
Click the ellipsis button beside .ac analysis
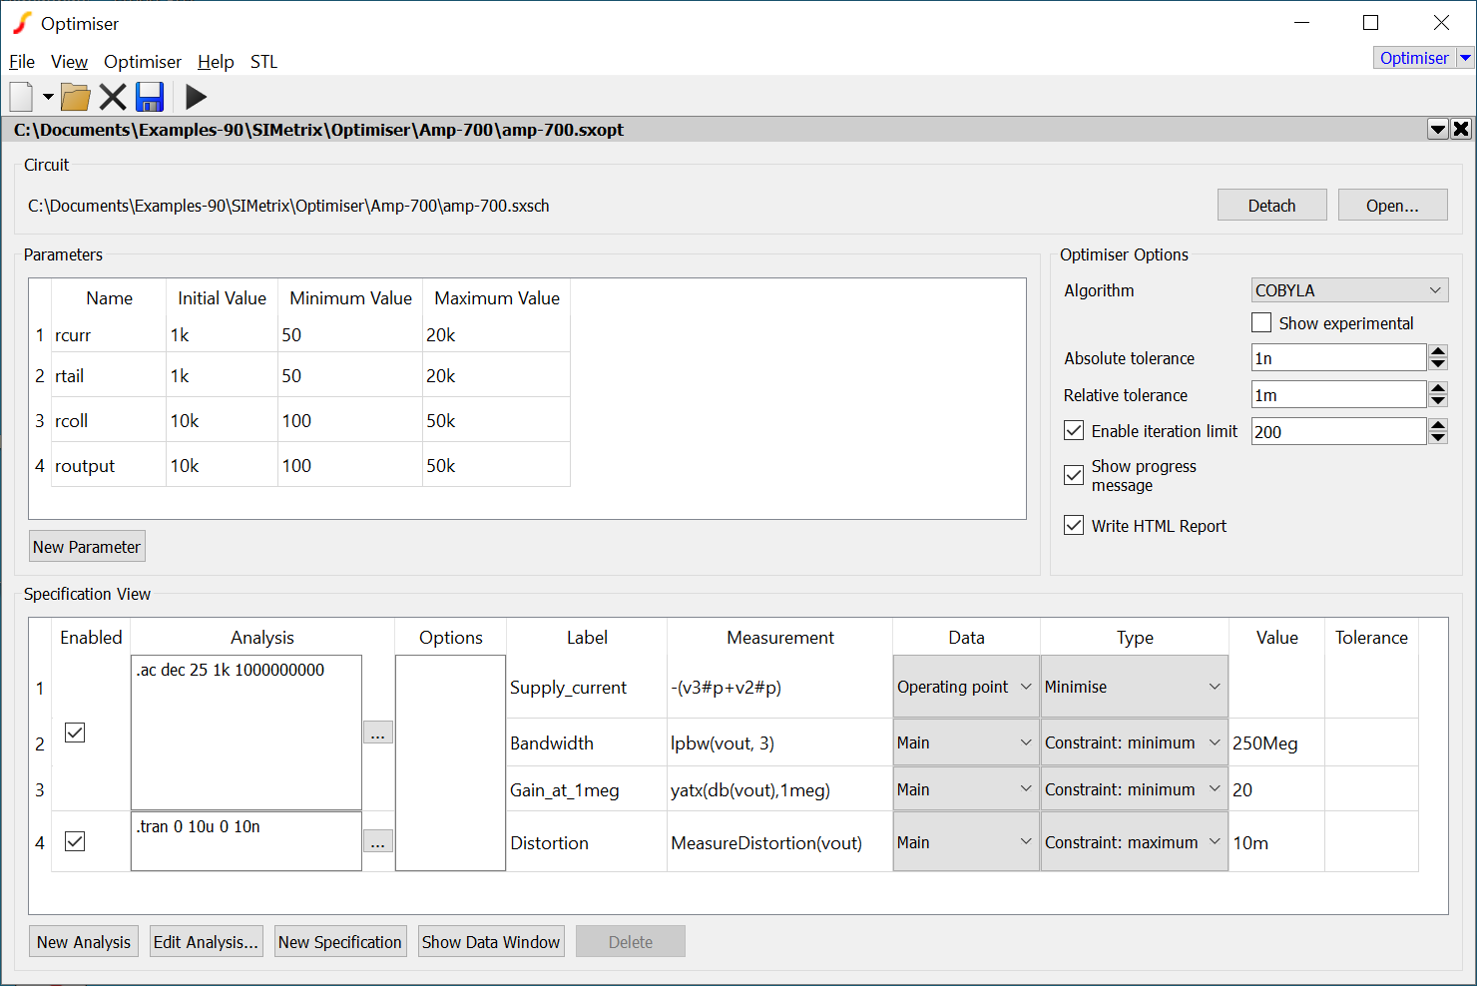pos(377,733)
